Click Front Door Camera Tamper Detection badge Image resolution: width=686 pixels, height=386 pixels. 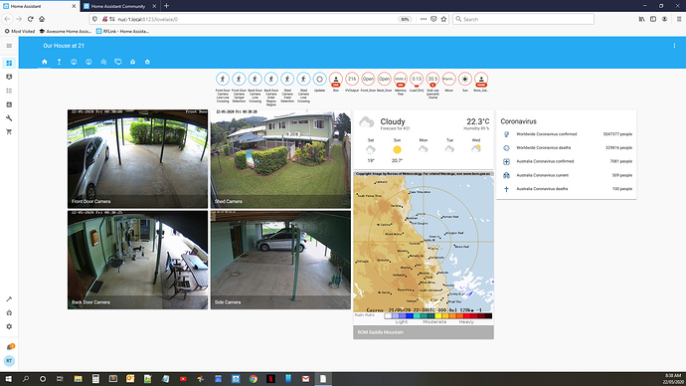(x=239, y=80)
